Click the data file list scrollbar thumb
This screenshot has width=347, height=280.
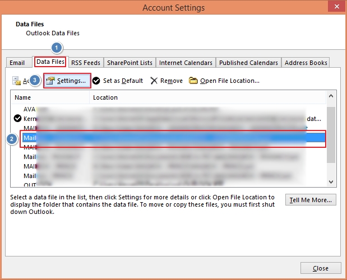[331, 135]
